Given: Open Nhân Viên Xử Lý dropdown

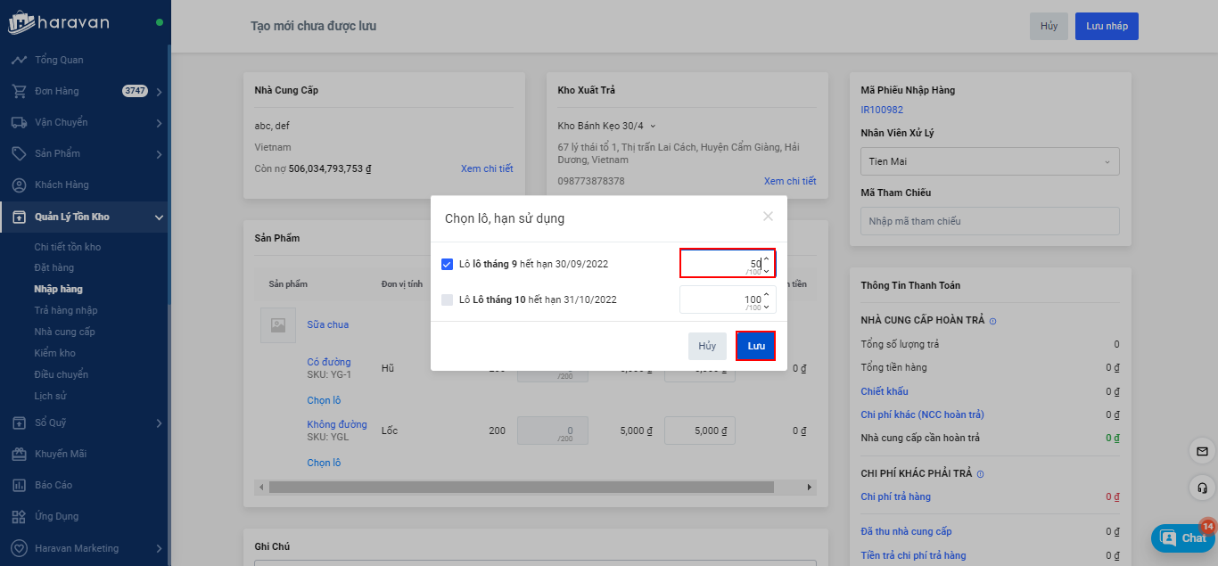Looking at the screenshot, I should coord(989,161).
